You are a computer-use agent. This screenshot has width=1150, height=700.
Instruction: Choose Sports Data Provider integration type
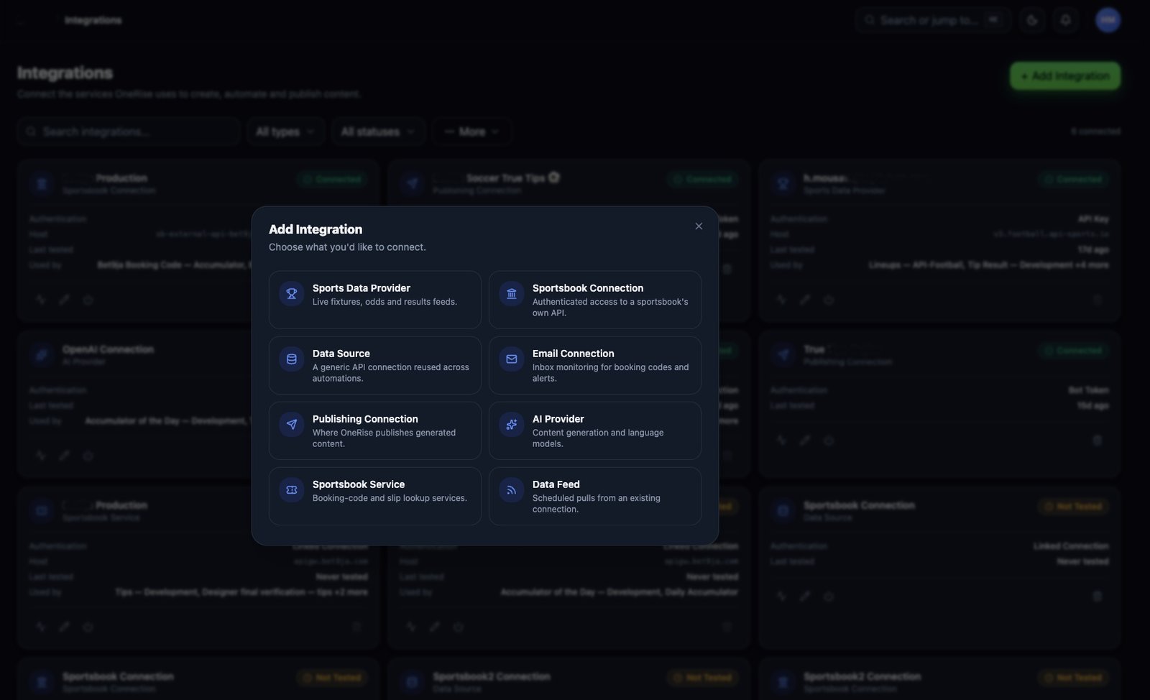pos(375,300)
